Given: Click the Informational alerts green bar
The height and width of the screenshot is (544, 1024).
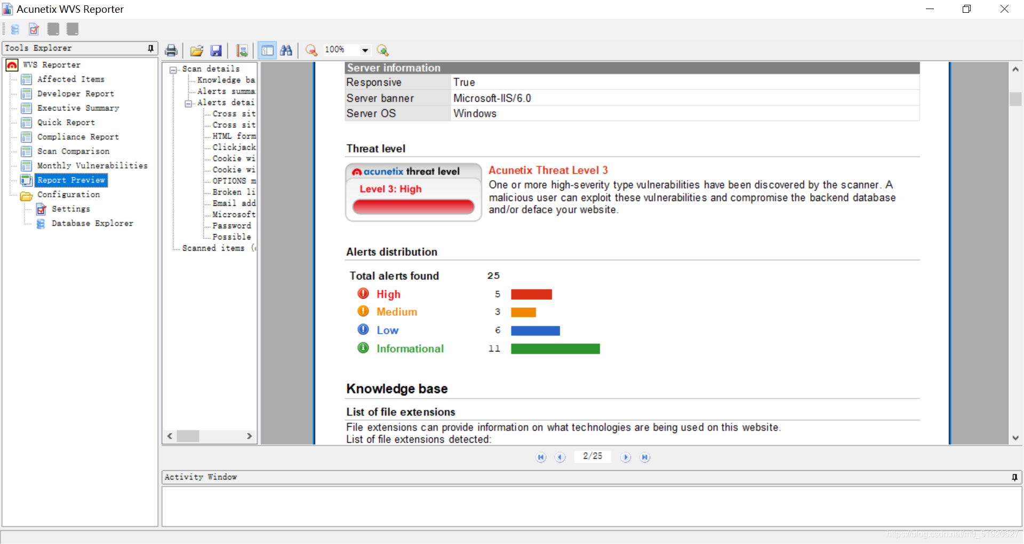Looking at the screenshot, I should (x=555, y=349).
